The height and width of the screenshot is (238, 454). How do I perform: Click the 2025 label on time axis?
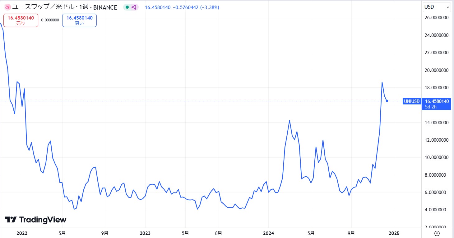[x=394, y=233]
